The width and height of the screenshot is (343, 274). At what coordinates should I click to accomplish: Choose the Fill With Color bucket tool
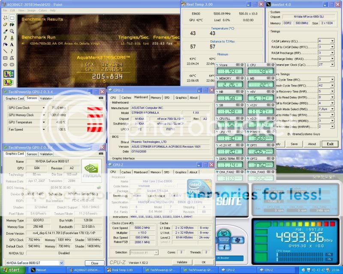(12, 25)
